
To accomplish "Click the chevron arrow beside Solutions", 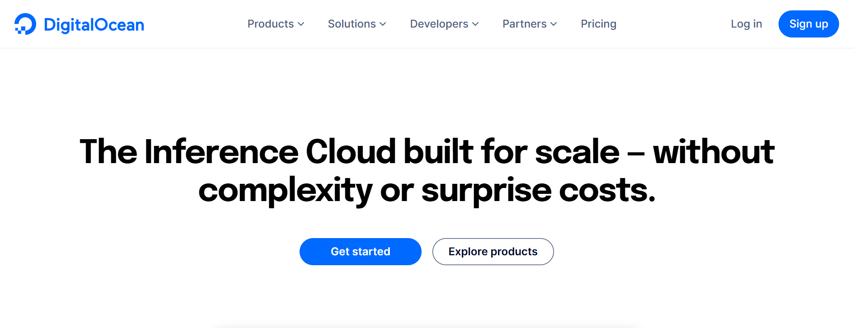I will pyautogui.click(x=383, y=24).
